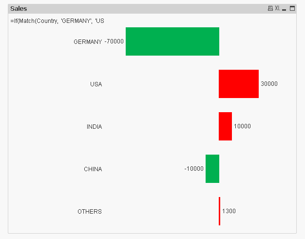Image resolution: width=305 pixels, height=239 pixels.
Task: Click the 30000 data value label
Action: pos(269,84)
